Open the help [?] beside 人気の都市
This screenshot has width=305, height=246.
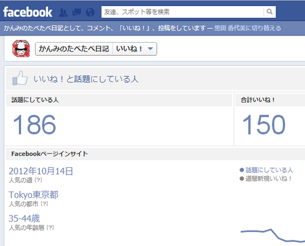coord(44,204)
